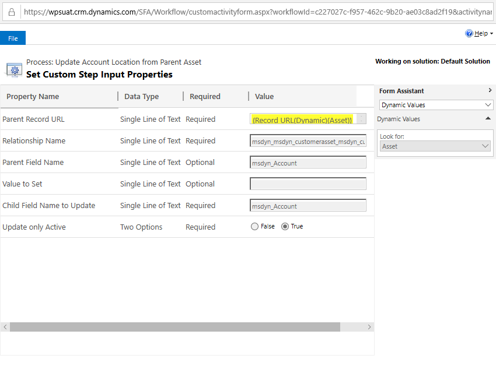Click the Two Options data type cell
Viewport: 496px width, 373px height.
click(141, 227)
